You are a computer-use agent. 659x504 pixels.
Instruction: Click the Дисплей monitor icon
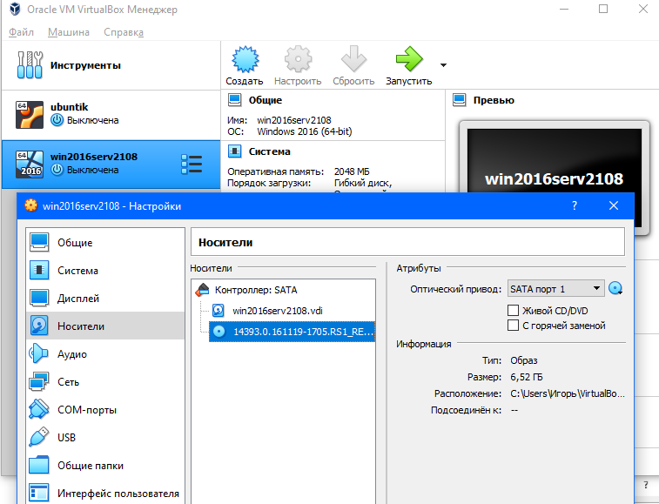click(x=39, y=298)
